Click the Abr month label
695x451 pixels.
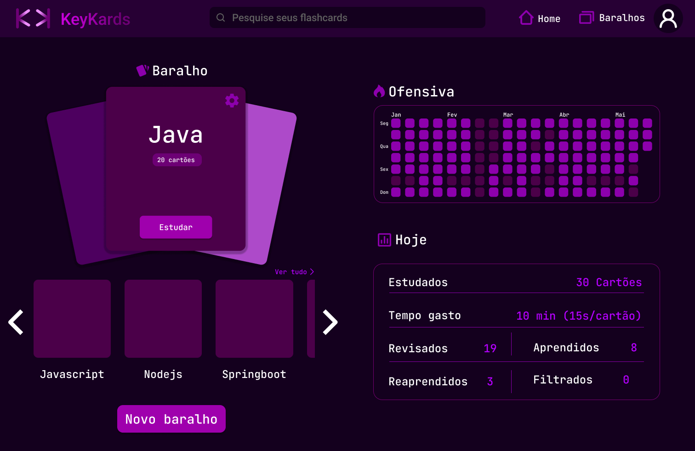[564, 115]
